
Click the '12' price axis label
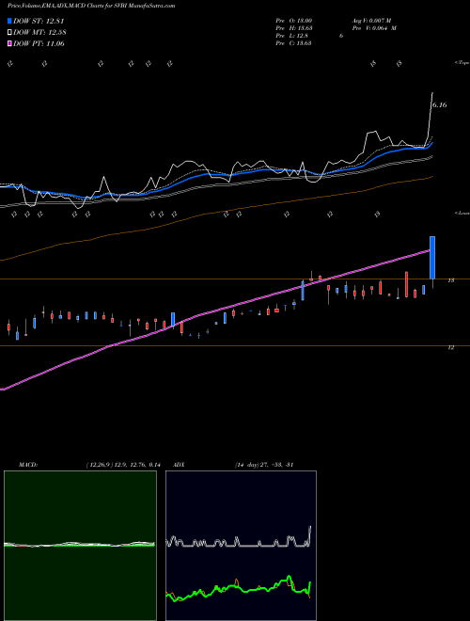(x=450, y=347)
